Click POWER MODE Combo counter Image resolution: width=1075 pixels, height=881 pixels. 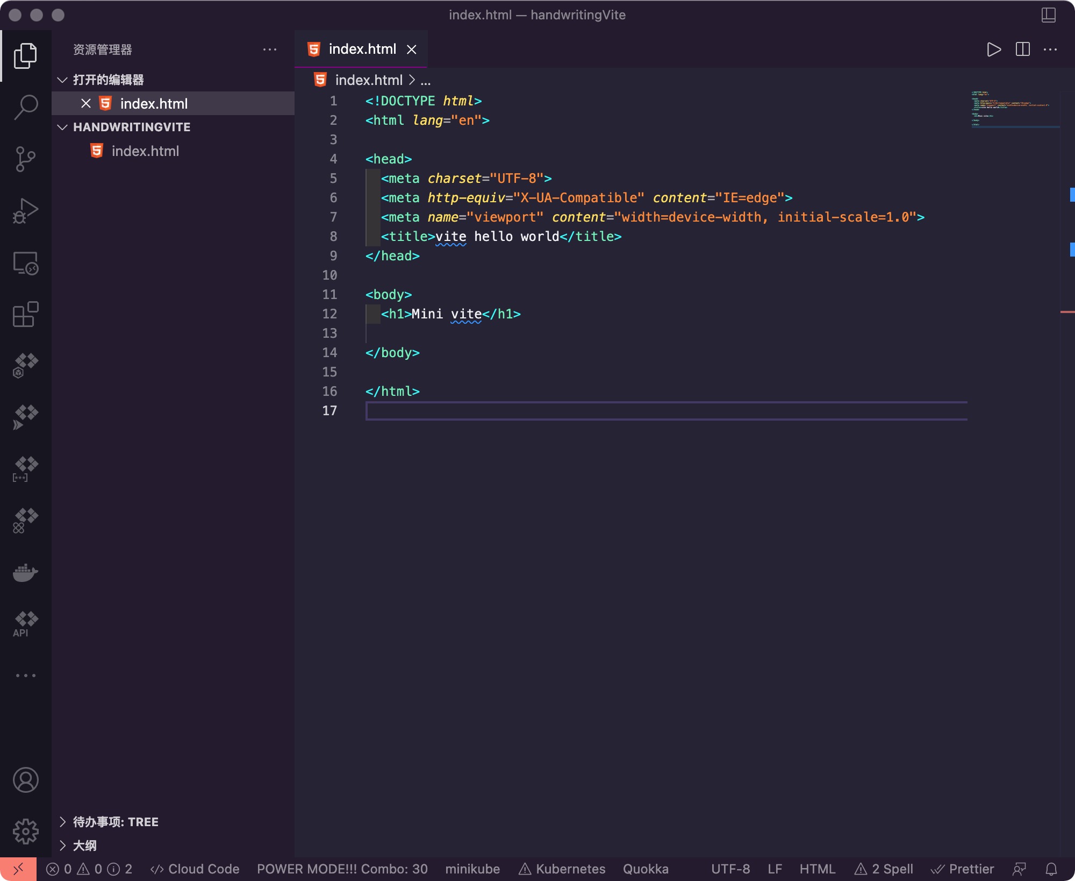342,869
